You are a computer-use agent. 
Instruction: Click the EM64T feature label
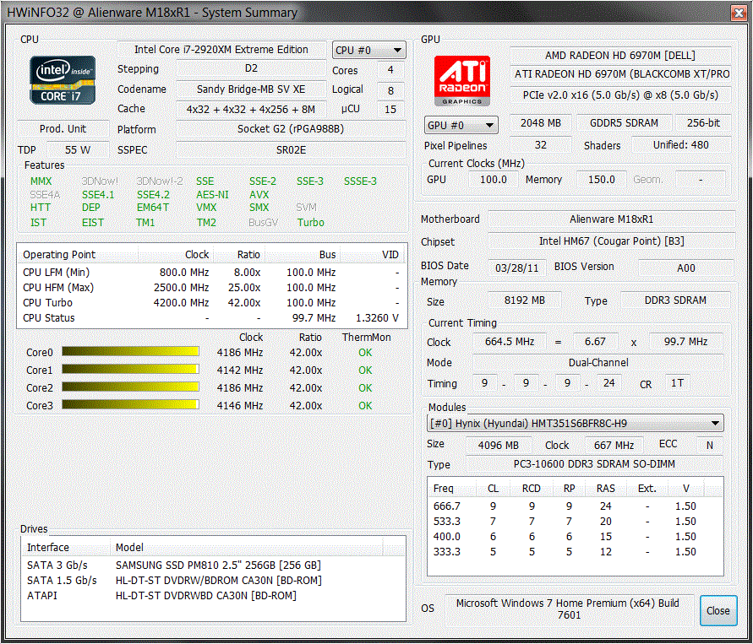coord(153,208)
